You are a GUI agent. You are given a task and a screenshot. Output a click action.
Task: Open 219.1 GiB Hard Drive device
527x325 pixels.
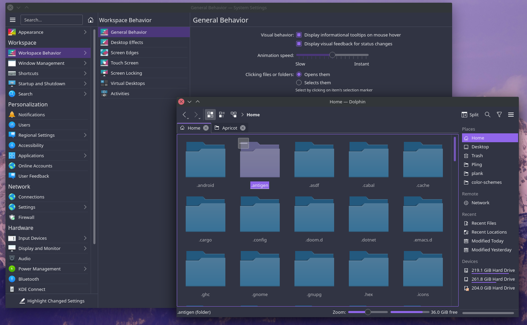(x=490, y=270)
